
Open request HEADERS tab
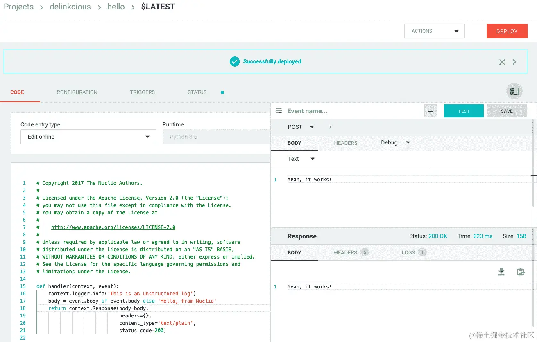point(346,143)
